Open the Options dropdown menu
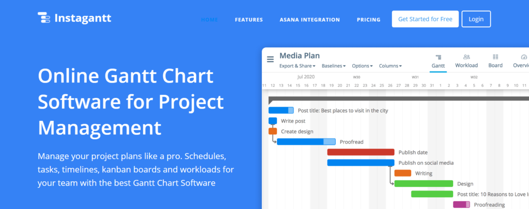This screenshot has width=529, height=209. [362, 66]
